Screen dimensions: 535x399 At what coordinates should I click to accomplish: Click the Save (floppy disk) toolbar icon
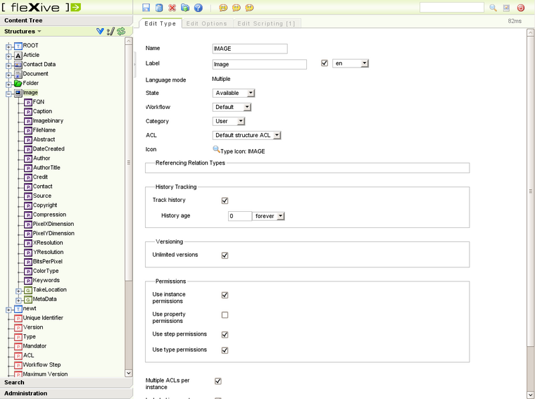pos(146,8)
